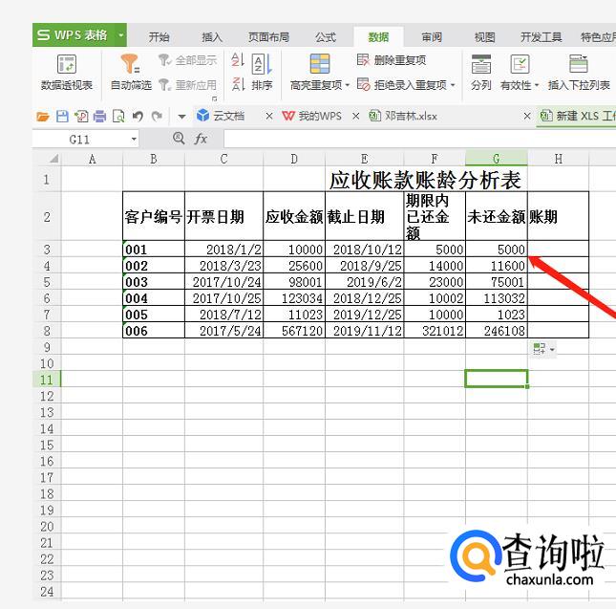Viewport: 616px width, 609px height.
Task: Switch to the 审阅 (Review) tab
Action: point(432,37)
